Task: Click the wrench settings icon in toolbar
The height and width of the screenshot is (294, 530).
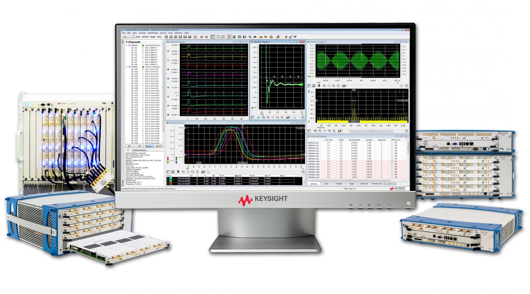Action: coord(250,37)
